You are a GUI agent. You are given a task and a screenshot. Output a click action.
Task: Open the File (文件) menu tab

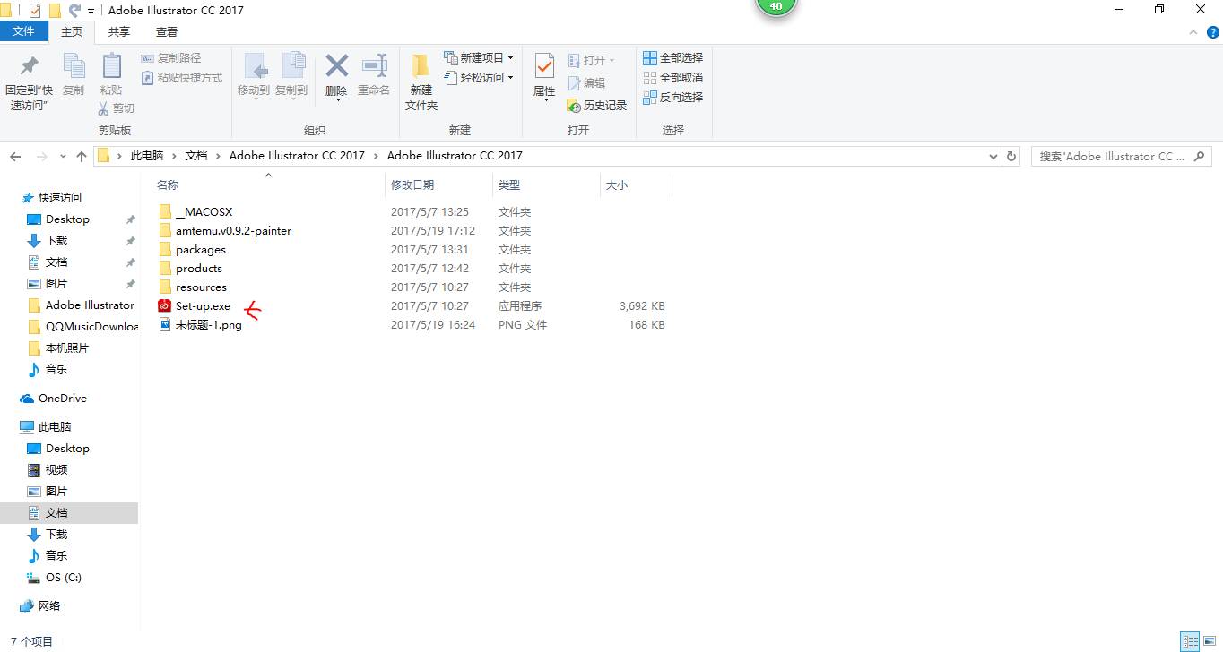point(23,31)
